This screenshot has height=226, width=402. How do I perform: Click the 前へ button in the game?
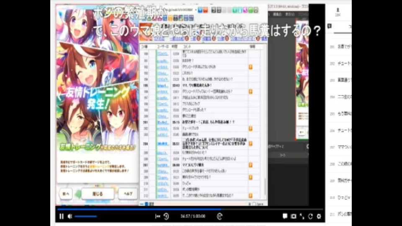click(x=66, y=194)
